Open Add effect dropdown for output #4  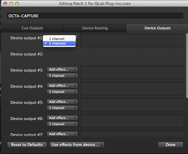62,86
